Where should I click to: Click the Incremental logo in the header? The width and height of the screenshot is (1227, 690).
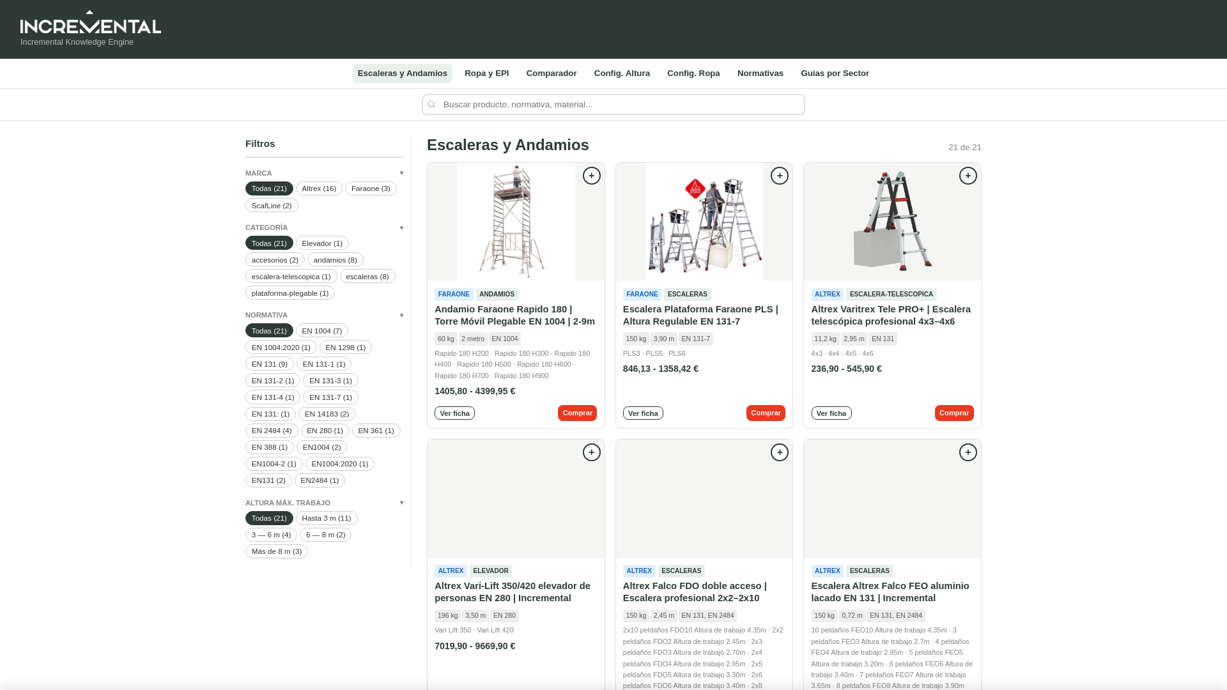click(91, 22)
